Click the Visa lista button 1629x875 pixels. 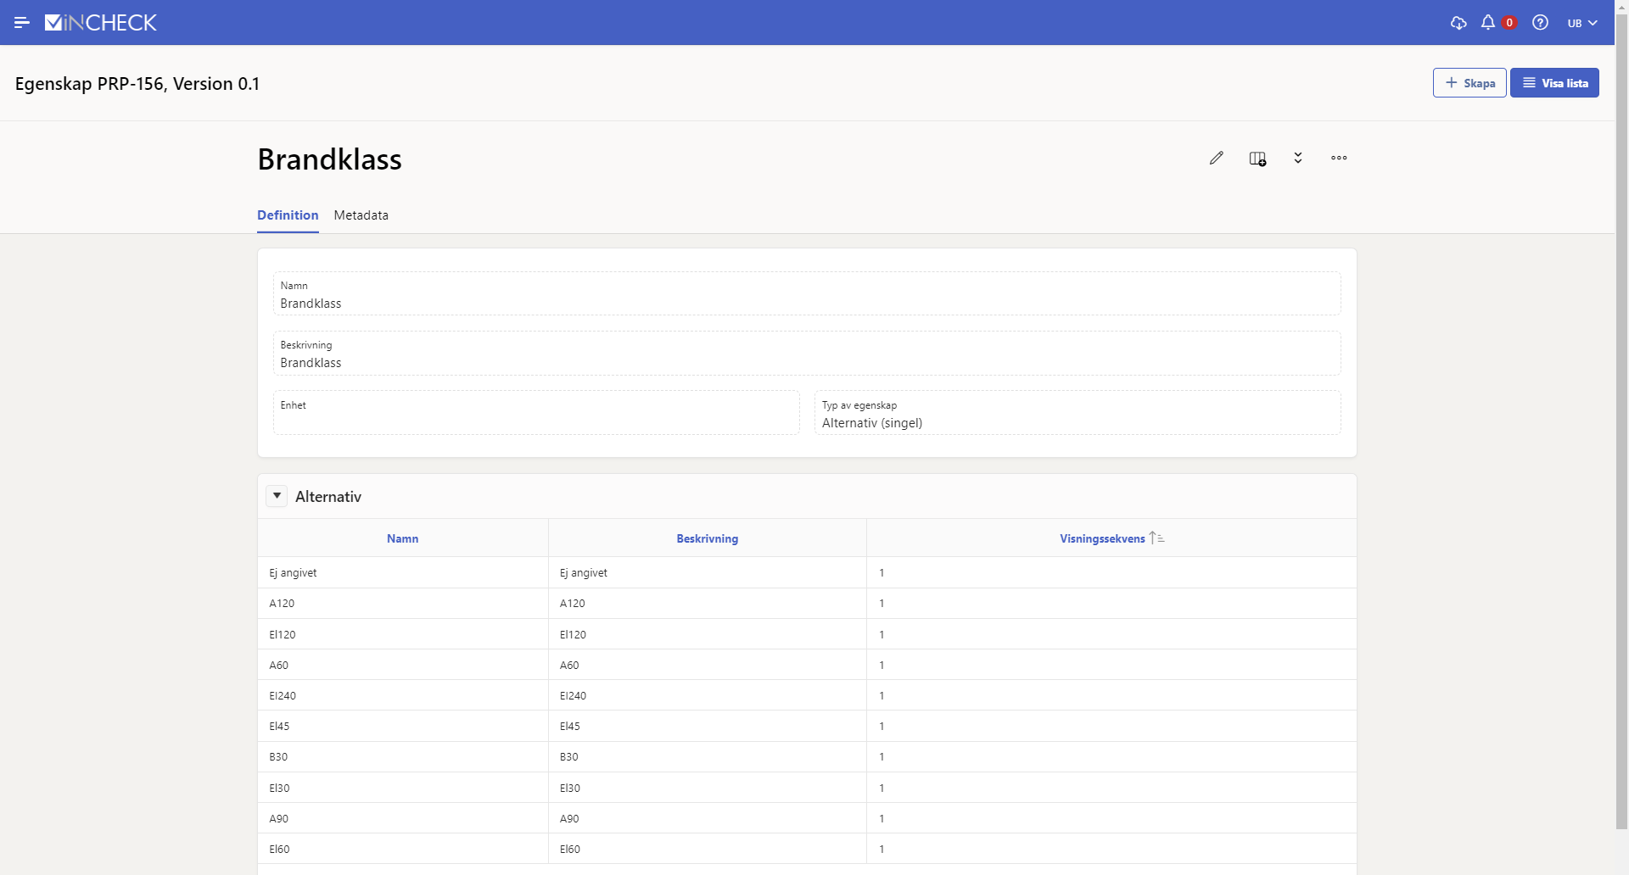pos(1554,83)
